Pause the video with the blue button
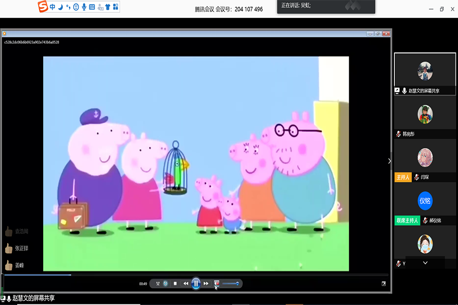Viewport: 458px width, 305px height. pyautogui.click(x=196, y=284)
